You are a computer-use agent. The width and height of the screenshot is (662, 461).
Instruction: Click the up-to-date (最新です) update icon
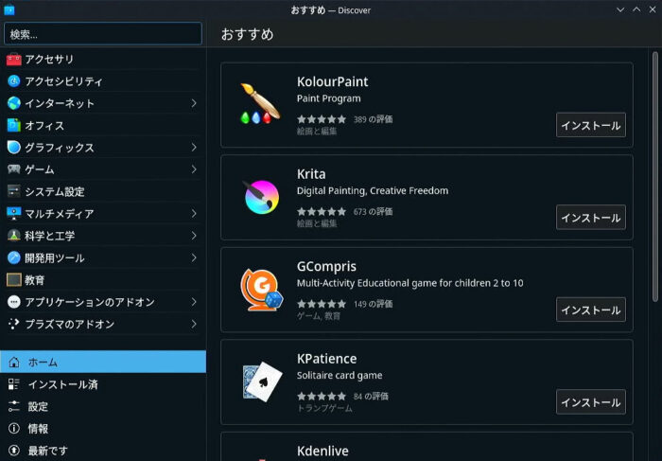point(14,451)
